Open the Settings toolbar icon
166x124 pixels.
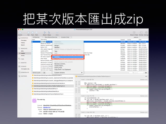pyautogui.click(x=146, y=32)
